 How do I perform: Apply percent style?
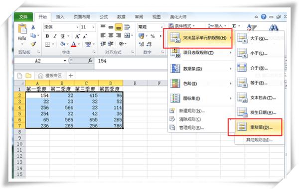click(x=152, y=36)
